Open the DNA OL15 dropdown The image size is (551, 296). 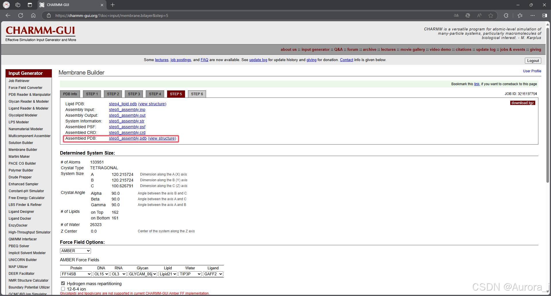coord(101,274)
